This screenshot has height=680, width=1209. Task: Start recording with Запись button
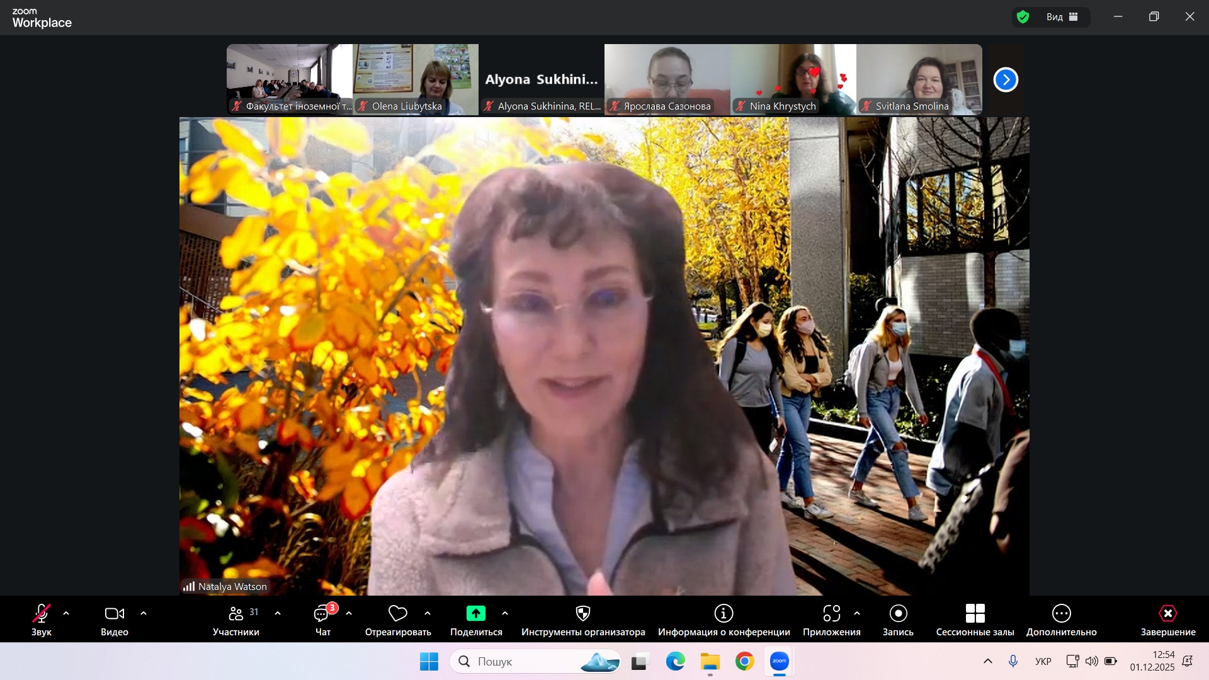898,613
